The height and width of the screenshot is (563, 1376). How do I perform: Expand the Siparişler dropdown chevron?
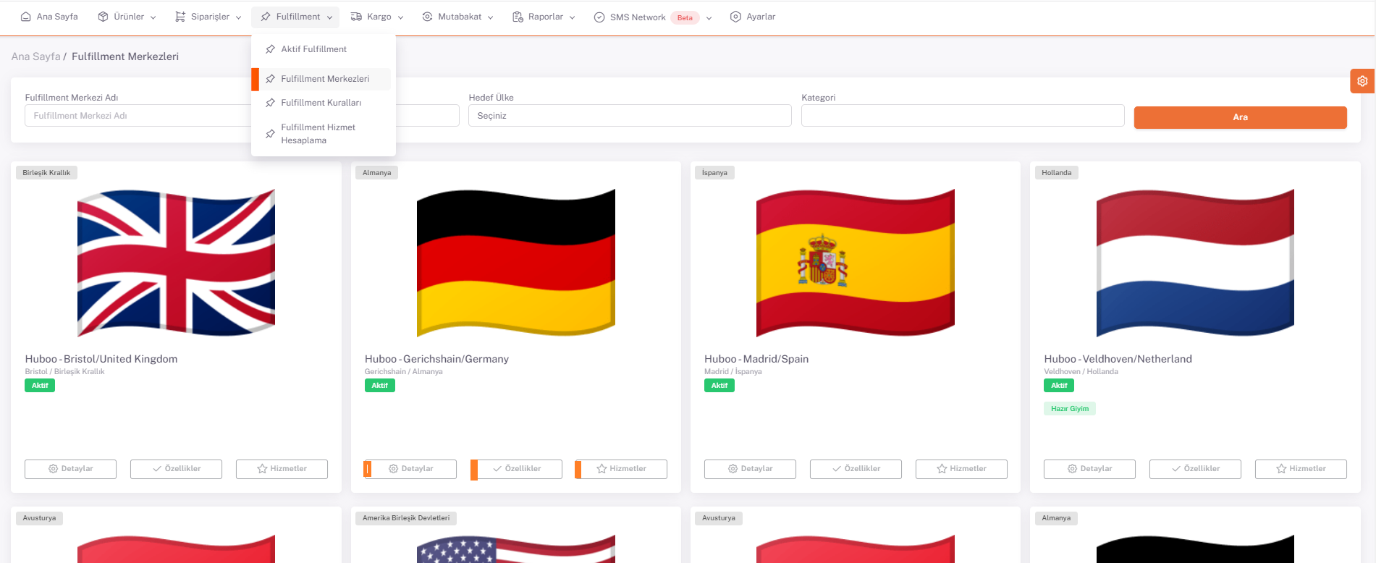point(238,17)
